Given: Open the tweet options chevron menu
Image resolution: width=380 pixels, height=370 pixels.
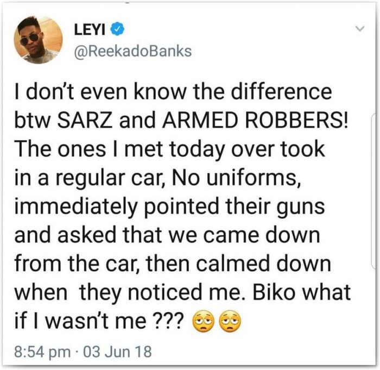Looking at the screenshot, I should (x=360, y=29).
